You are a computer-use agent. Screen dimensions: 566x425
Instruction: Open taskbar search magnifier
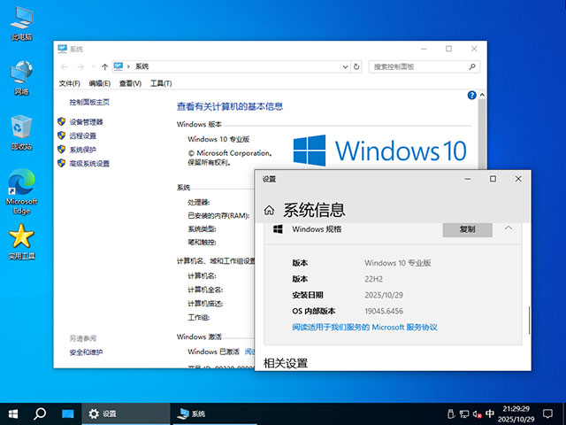(x=40, y=413)
